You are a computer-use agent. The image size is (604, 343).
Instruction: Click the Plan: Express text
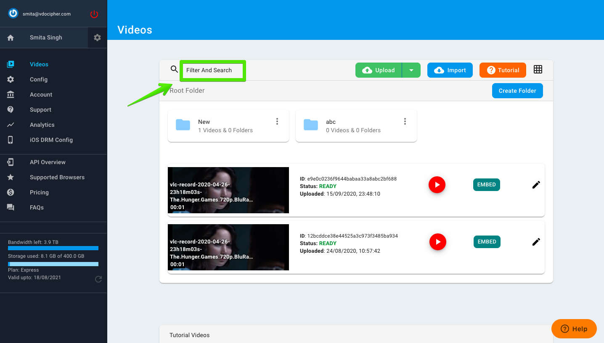(x=24, y=270)
